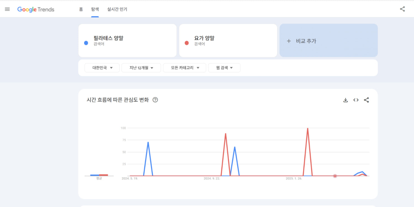This screenshot has height=207, width=414.
Task: Click the Google Trends logo
Action: coord(36,9)
